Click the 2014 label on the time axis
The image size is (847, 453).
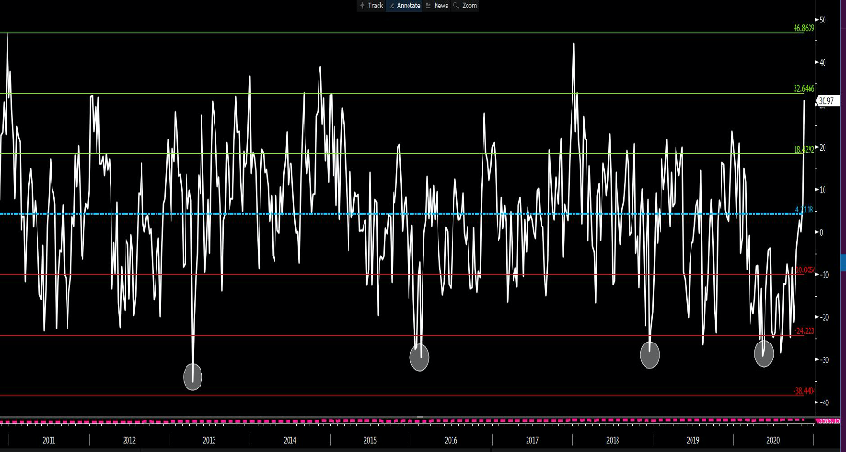(x=290, y=441)
